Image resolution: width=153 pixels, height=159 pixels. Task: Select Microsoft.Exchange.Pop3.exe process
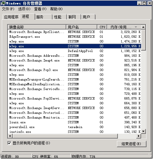click(x=75, y=70)
